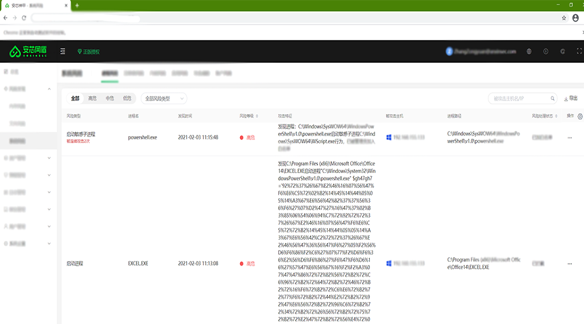Click the 发现时间 column header
Viewport: 584px width, 324px height.
click(185, 116)
